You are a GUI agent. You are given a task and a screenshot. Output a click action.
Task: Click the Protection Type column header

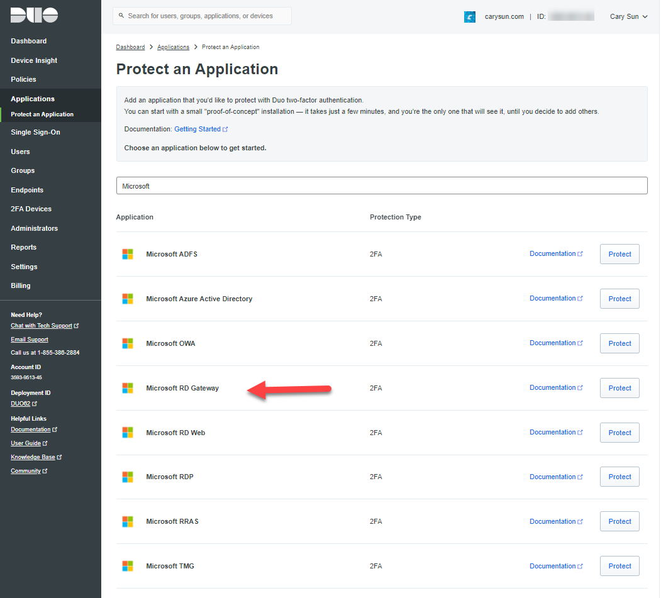click(396, 217)
